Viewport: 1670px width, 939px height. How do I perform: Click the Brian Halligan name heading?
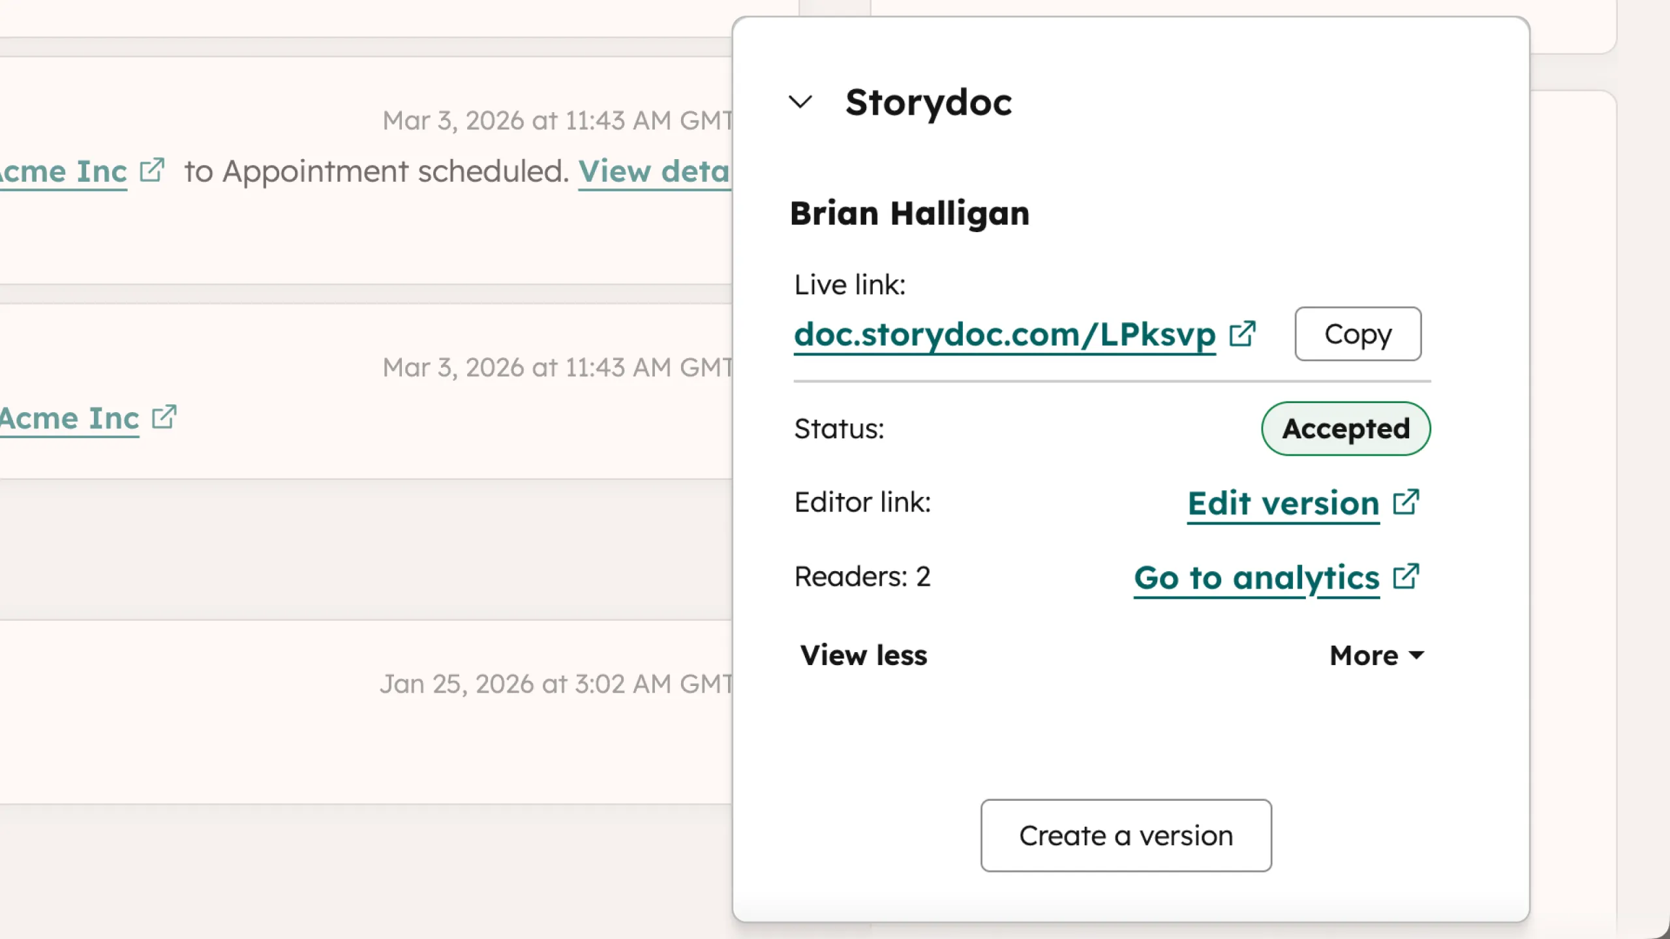pos(909,213)
